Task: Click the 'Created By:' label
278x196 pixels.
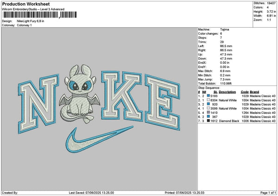Action: 10,193
